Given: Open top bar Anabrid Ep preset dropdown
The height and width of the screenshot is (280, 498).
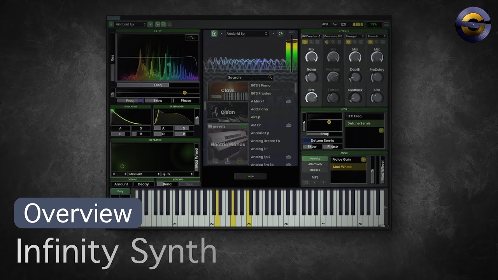Looking at the screenshot, I should click(x=131, y=24).
